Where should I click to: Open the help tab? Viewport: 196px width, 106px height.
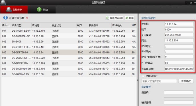(x=42, y=10)
